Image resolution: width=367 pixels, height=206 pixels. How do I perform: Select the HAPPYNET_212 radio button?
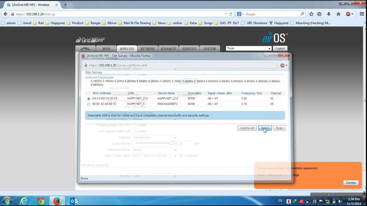88,99
